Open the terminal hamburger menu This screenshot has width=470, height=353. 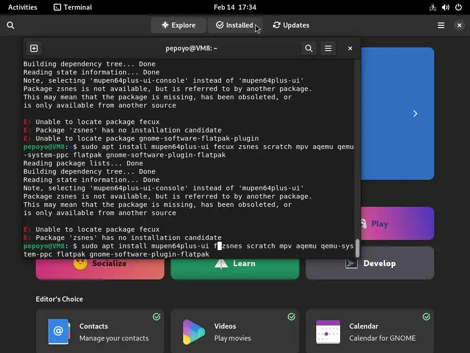click(328, 48)
